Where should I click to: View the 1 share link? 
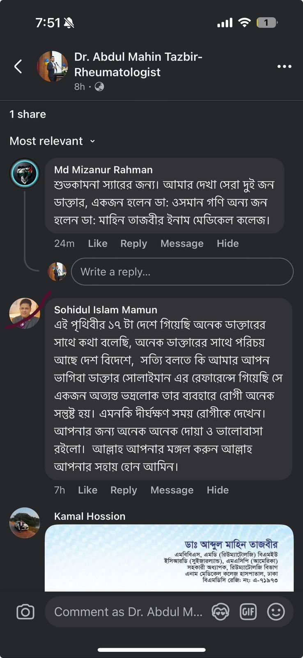(x=28, y=114)
